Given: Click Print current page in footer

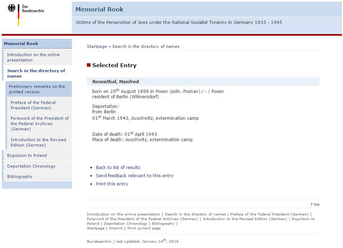Looking at the screenshot, I should click(144, 228).
